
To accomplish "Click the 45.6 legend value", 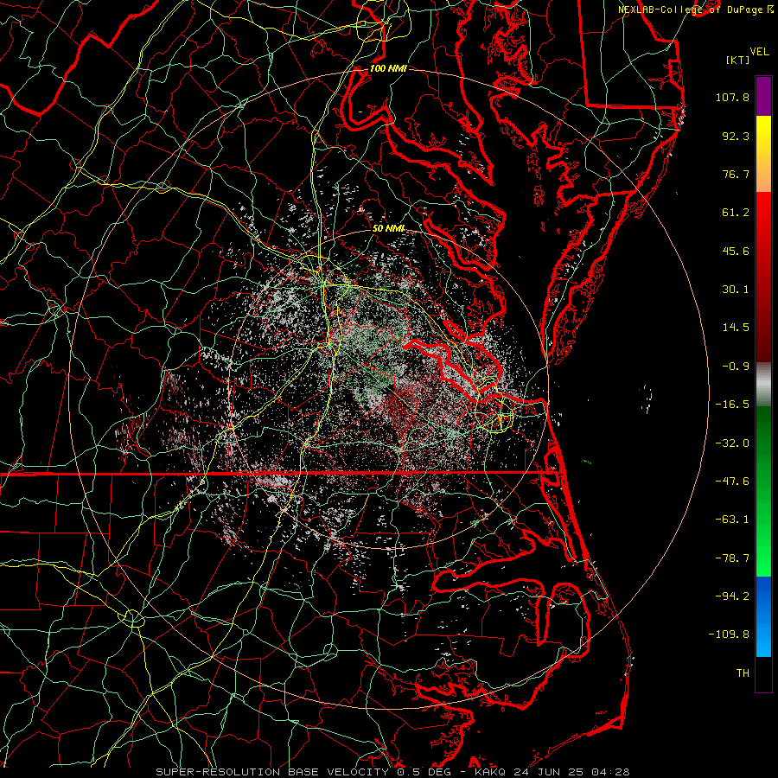I will coord(736,251).
